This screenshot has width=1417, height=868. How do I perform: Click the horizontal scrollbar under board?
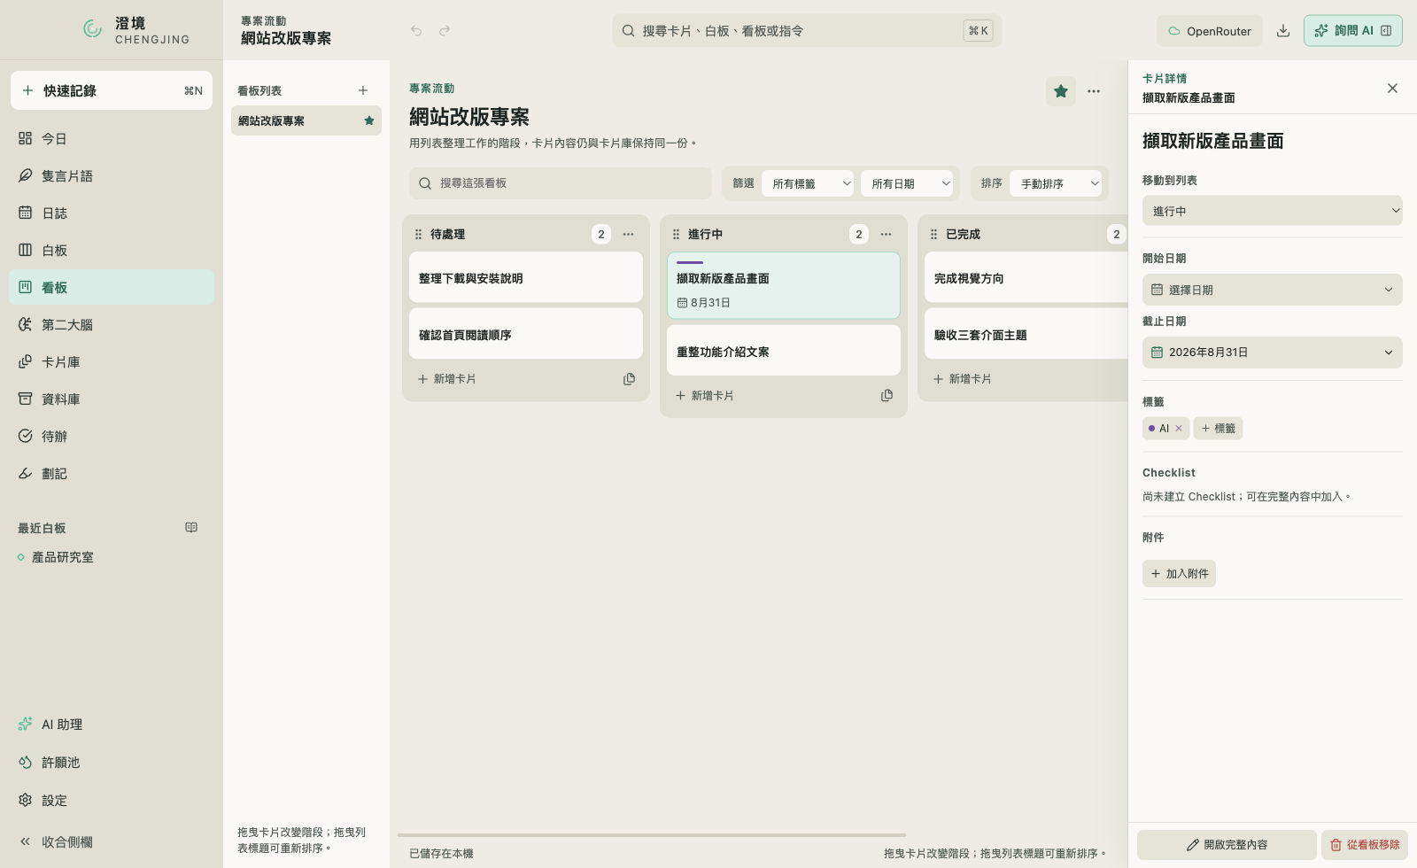tap(652, 835)
